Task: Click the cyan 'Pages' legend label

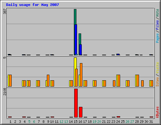Action: pyautogui.click(x=157, y=38)
